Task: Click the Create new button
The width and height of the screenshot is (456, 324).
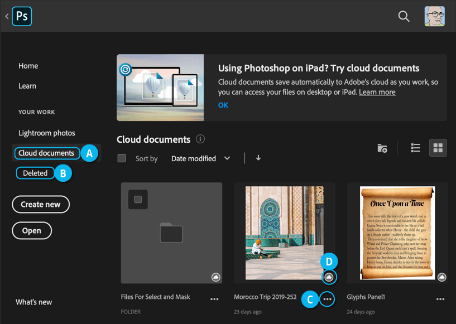Action: coord(41,204)
